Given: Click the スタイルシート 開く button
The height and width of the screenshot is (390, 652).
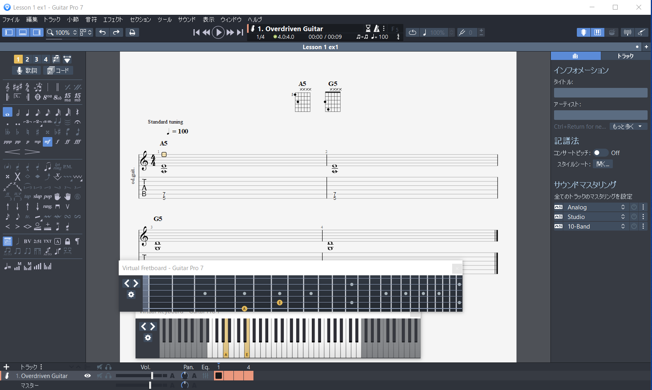Looking at the screenshot, I should pos(602,164).
